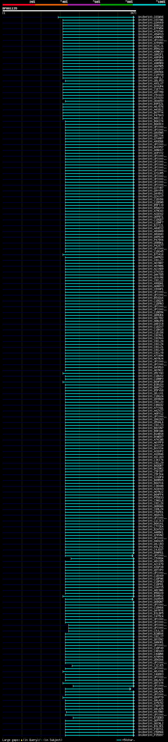Click the cyan ~100% identity legend segment
168x742 pixels.
pos(149,5)
